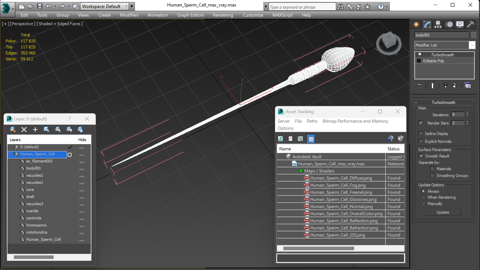Click the Status column header in Asset Tracking
Viewport: 480px width, 270px height.
click(x=395, y=149)
